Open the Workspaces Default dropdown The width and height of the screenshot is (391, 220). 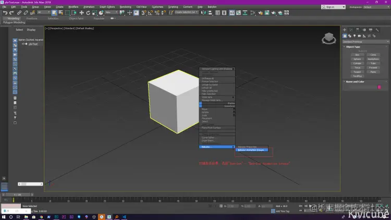click(375, 7)
